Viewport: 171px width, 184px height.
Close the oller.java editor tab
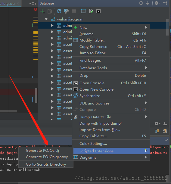(x=18, y=3)
